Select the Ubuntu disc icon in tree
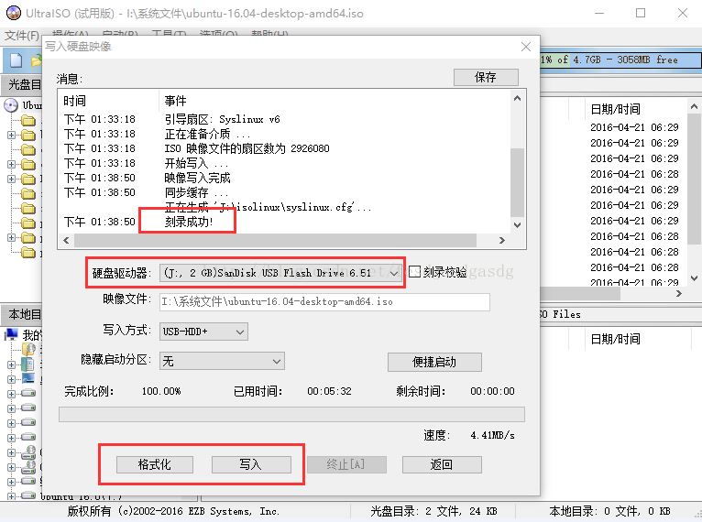The height and width of the screenshot is (522, 702). click(12, 105)
